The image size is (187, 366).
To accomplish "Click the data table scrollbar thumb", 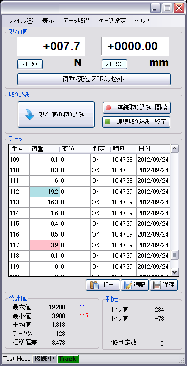I will pos(175,255).
